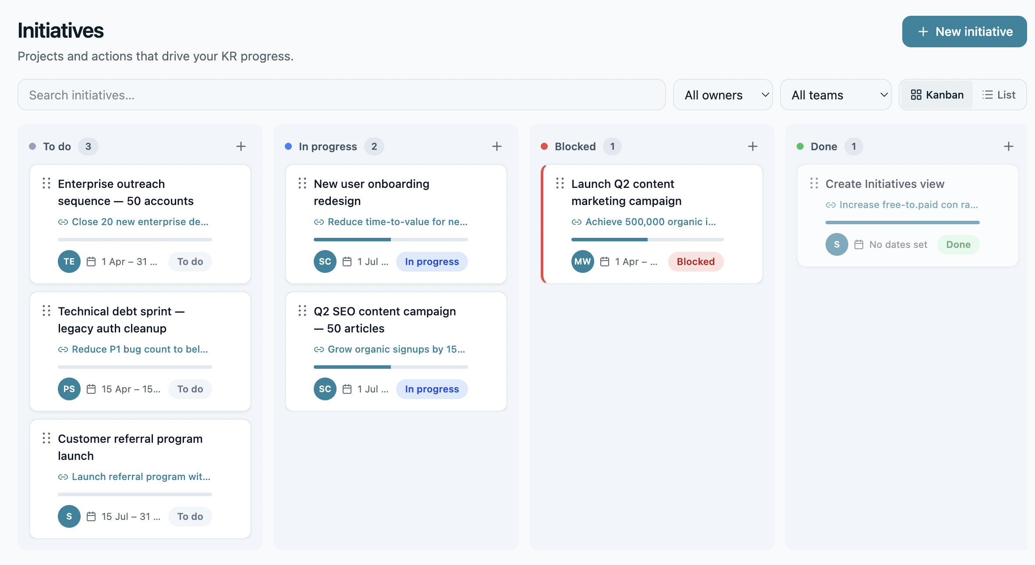The image size is (1035, 565).
Task: Click drag handle on Launch Q2 content card
Action: tap(560, 183)
